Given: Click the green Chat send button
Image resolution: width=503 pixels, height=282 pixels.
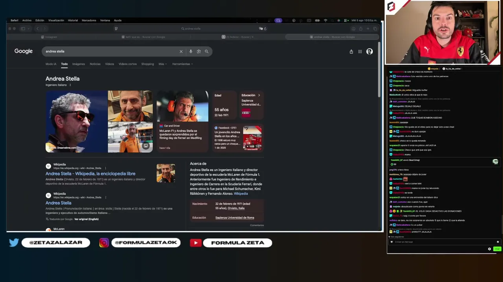Looking at the screenshot, I should click(x=497, y=249).
